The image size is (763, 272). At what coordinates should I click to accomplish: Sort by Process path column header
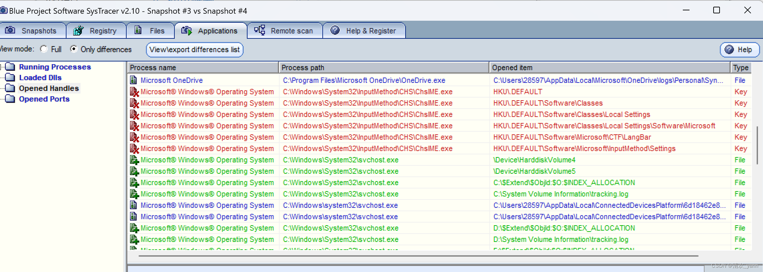point(384,67)
